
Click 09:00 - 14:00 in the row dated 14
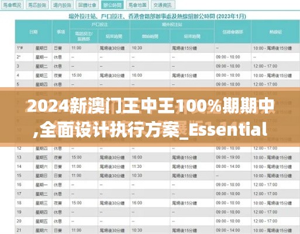pos(228,167)
